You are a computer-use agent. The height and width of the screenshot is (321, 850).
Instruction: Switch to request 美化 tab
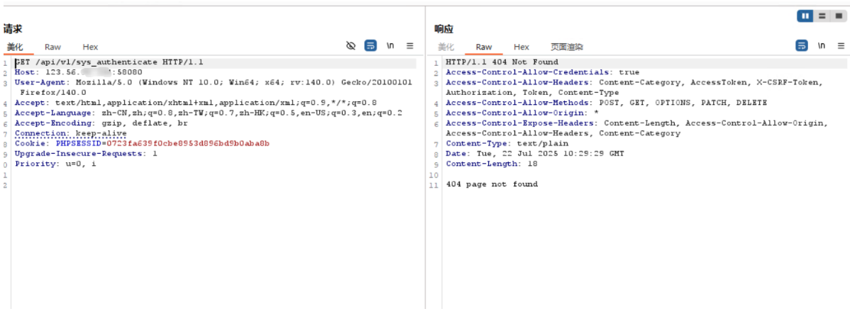(15, 47)
